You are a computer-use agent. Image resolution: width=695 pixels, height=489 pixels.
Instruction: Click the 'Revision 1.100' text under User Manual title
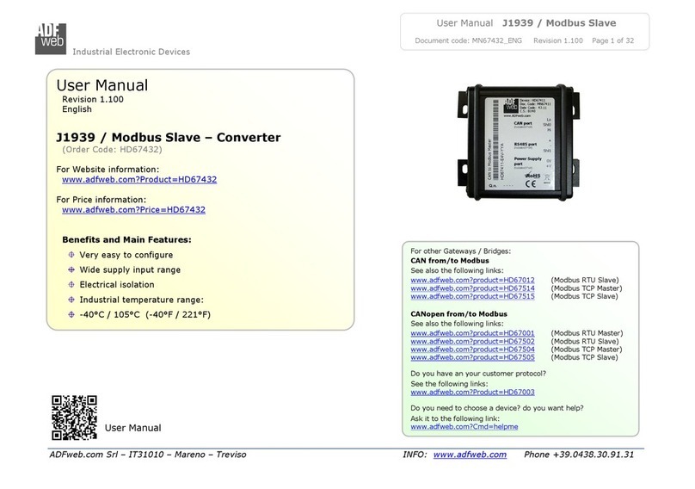[93, 99]
